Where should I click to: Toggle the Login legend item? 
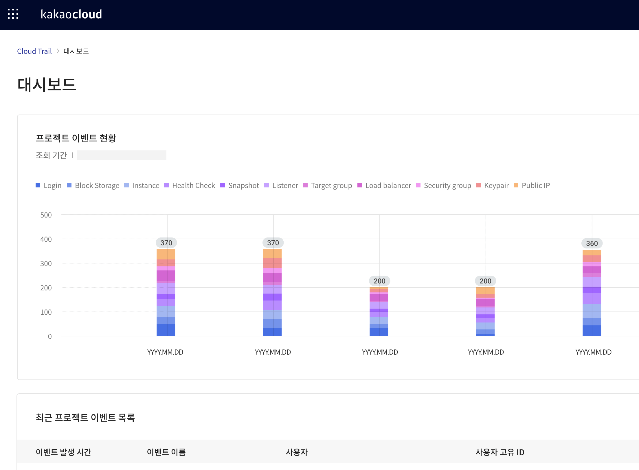pyautogui.click(x=52, y=185)
